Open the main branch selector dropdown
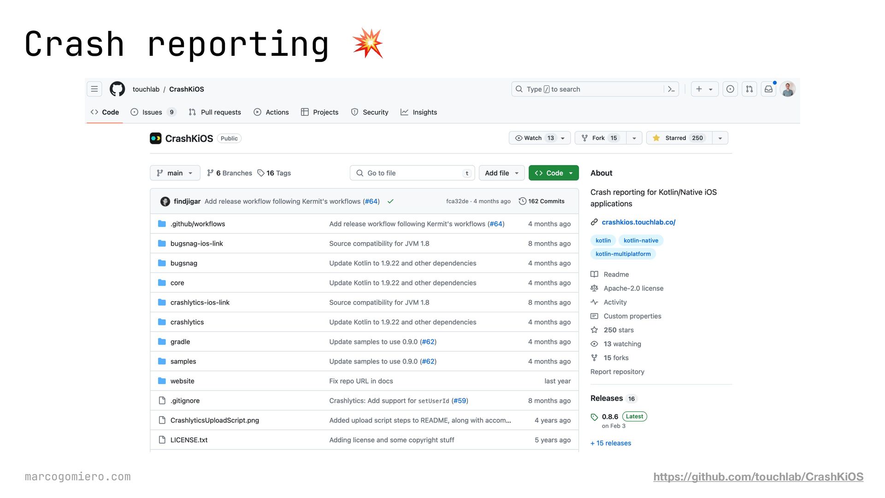 175,173
